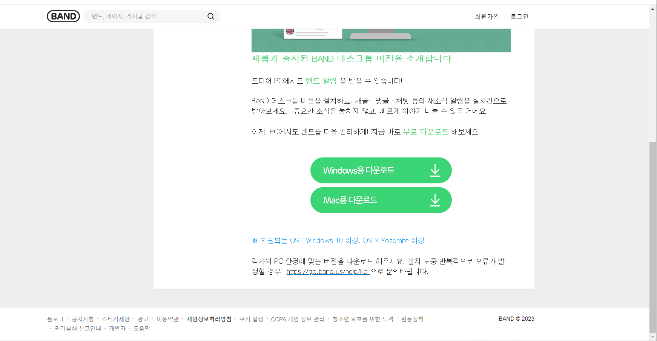Screen dimensions: 657x341
Task: Open CCPA 개인 정보 관리 in the footer
Action: click(298, 319)
